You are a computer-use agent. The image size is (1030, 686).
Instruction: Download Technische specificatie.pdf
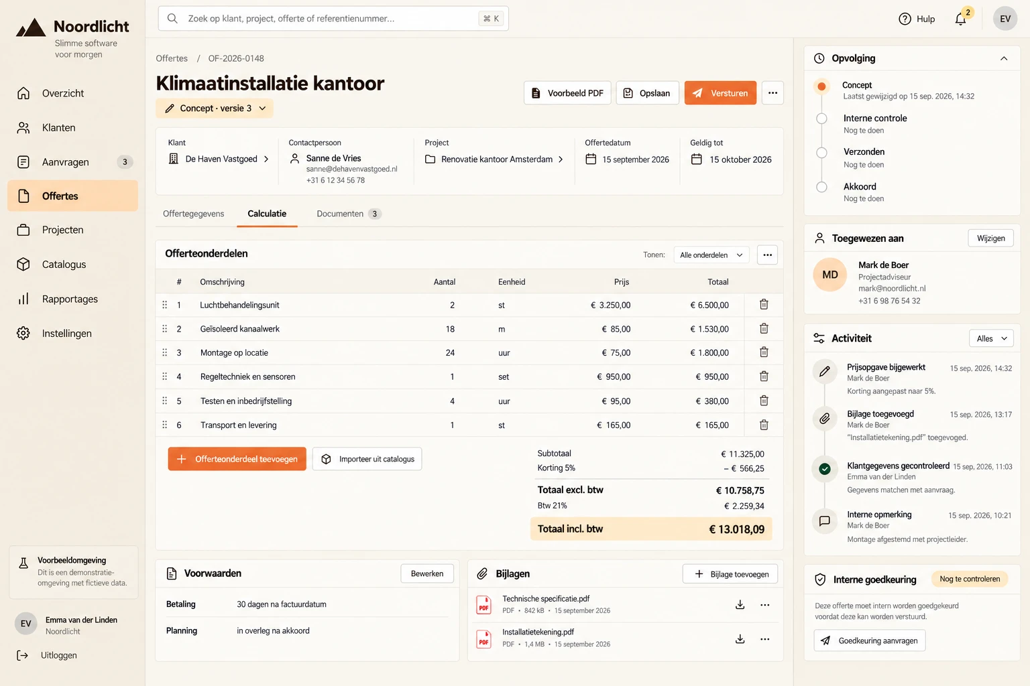[740, 605]
